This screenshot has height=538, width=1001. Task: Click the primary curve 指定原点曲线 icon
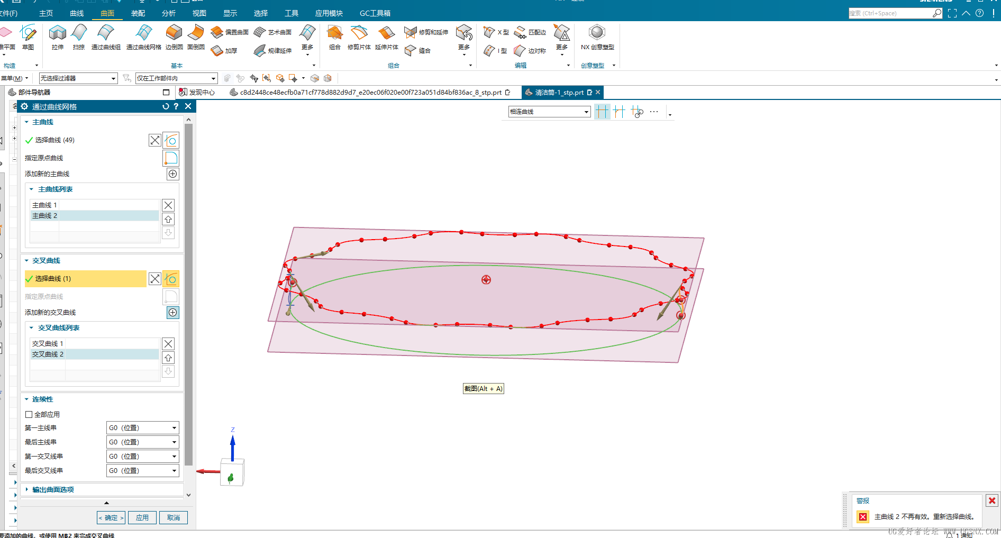tap(171, 158)
